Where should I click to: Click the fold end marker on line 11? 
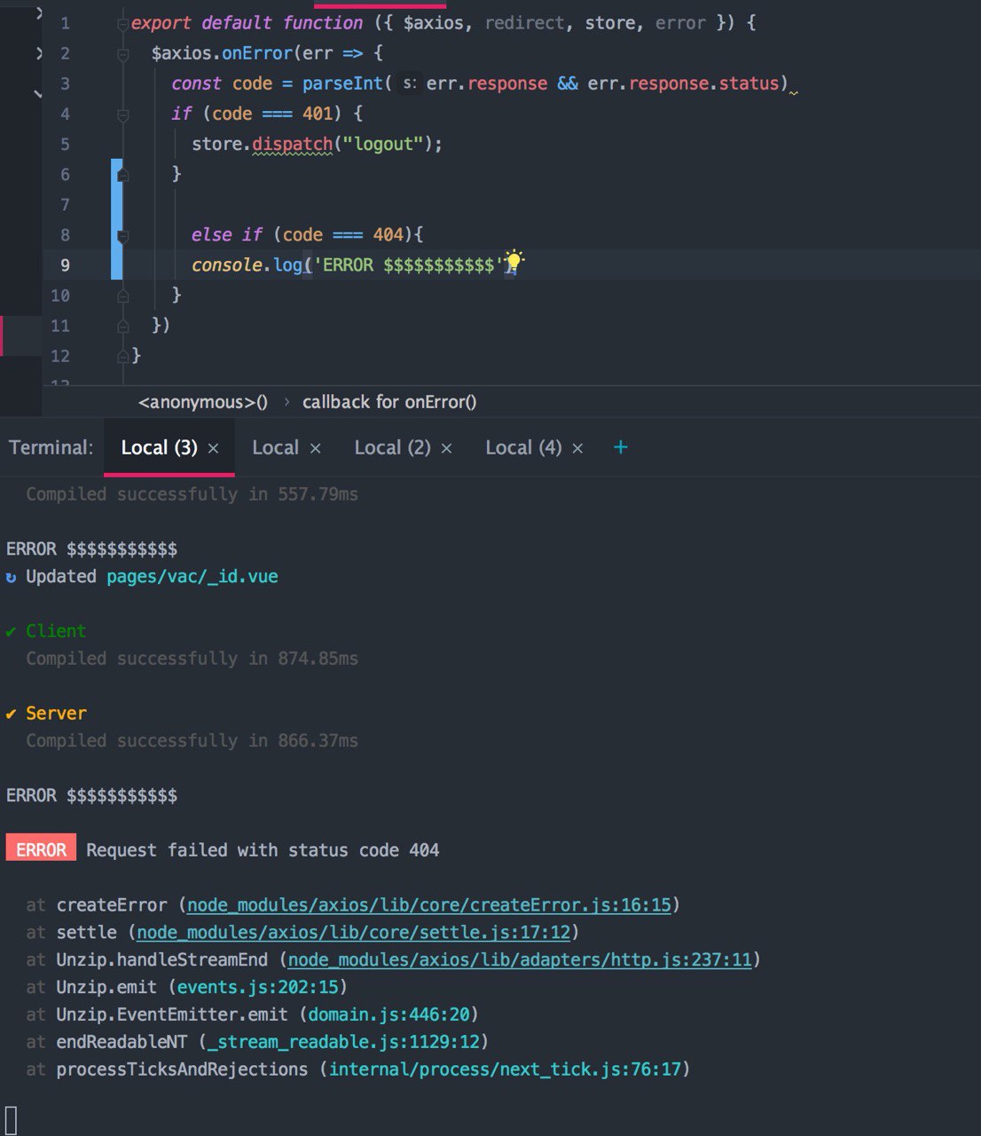click(x=122, y=326)
